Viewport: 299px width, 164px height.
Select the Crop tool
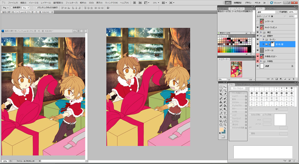pyautogui.click(x=221, y=94)
